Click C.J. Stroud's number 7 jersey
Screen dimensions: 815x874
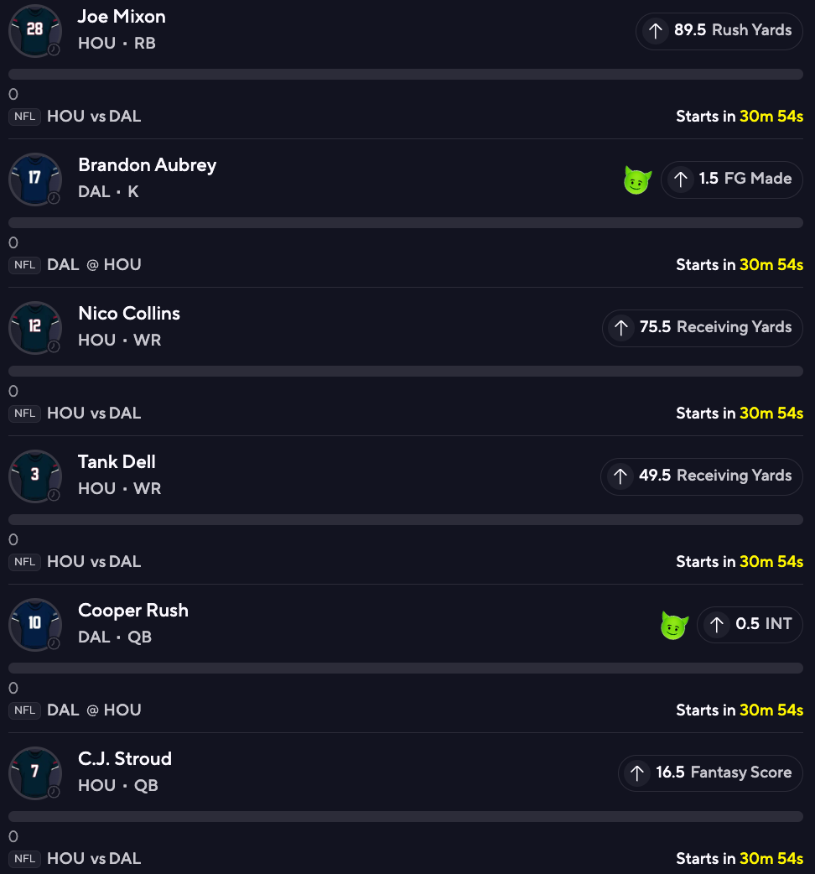(x=34, y=773)
